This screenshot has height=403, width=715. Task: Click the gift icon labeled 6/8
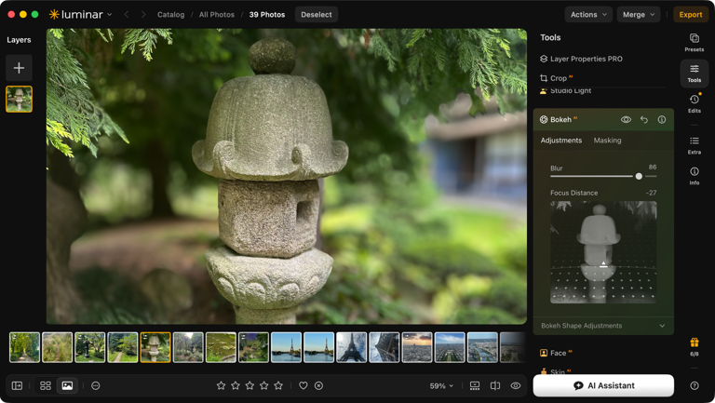point(694,347)
